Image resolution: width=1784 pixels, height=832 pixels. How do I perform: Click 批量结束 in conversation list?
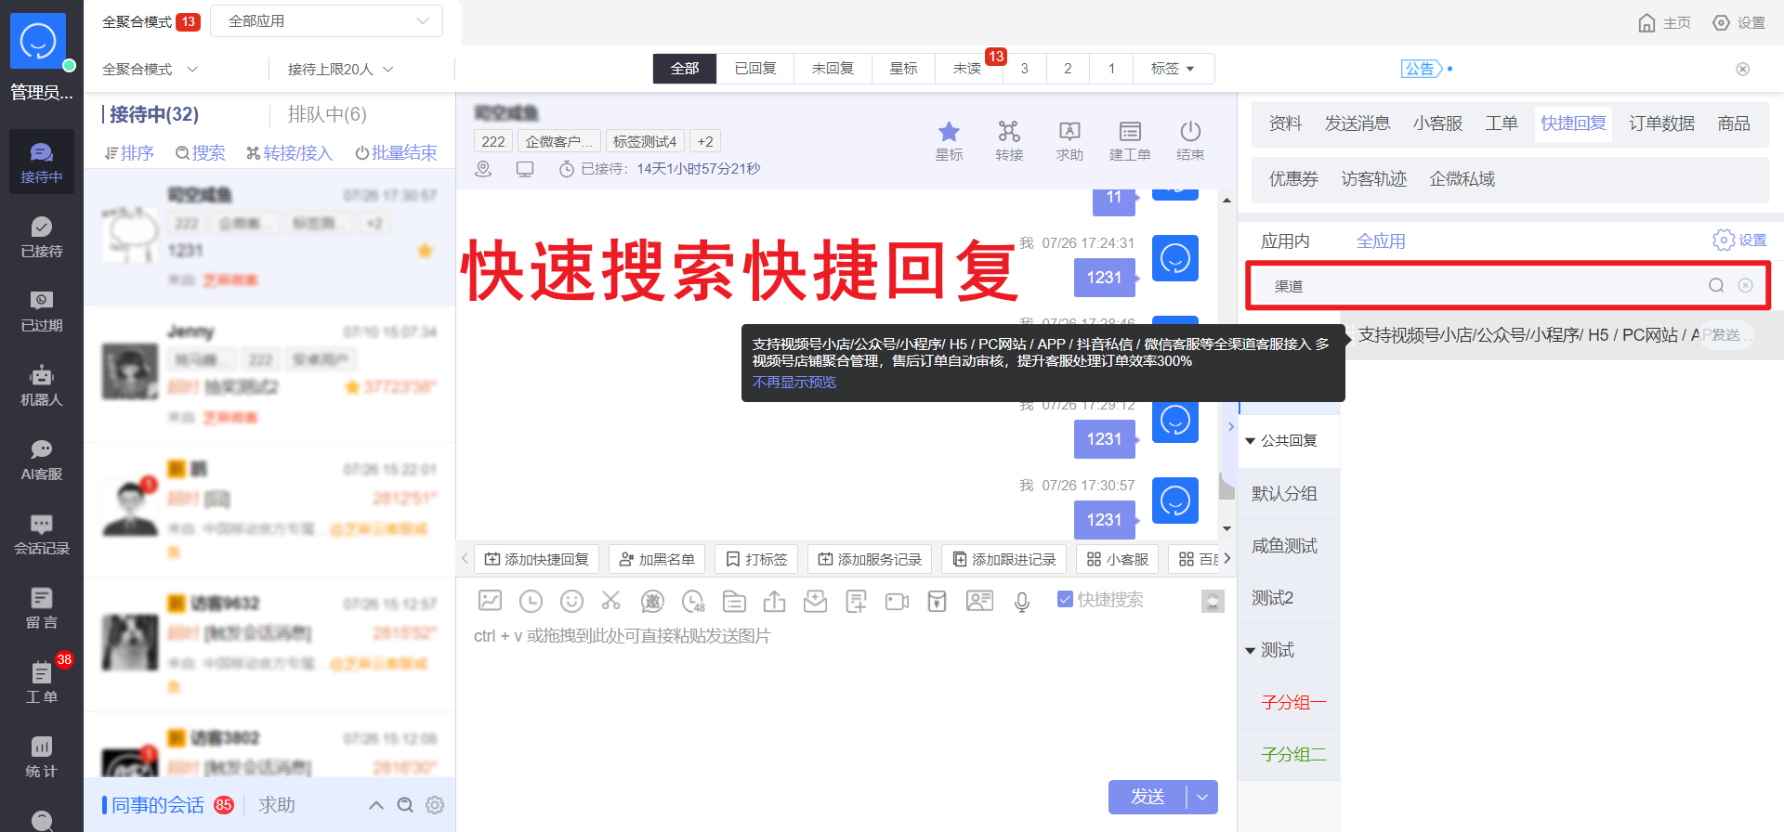(x=396, y=153)
